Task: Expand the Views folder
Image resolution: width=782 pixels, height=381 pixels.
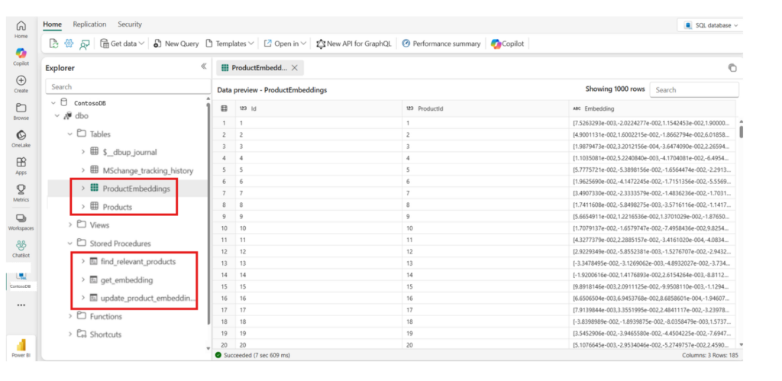Action: click(70, 225)
